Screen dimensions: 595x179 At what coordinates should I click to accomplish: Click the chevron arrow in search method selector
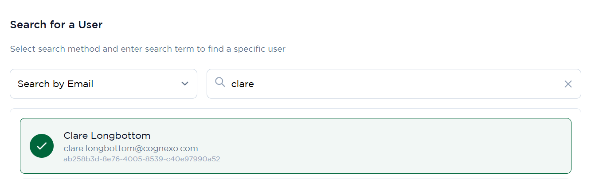(x=185, y=84)
